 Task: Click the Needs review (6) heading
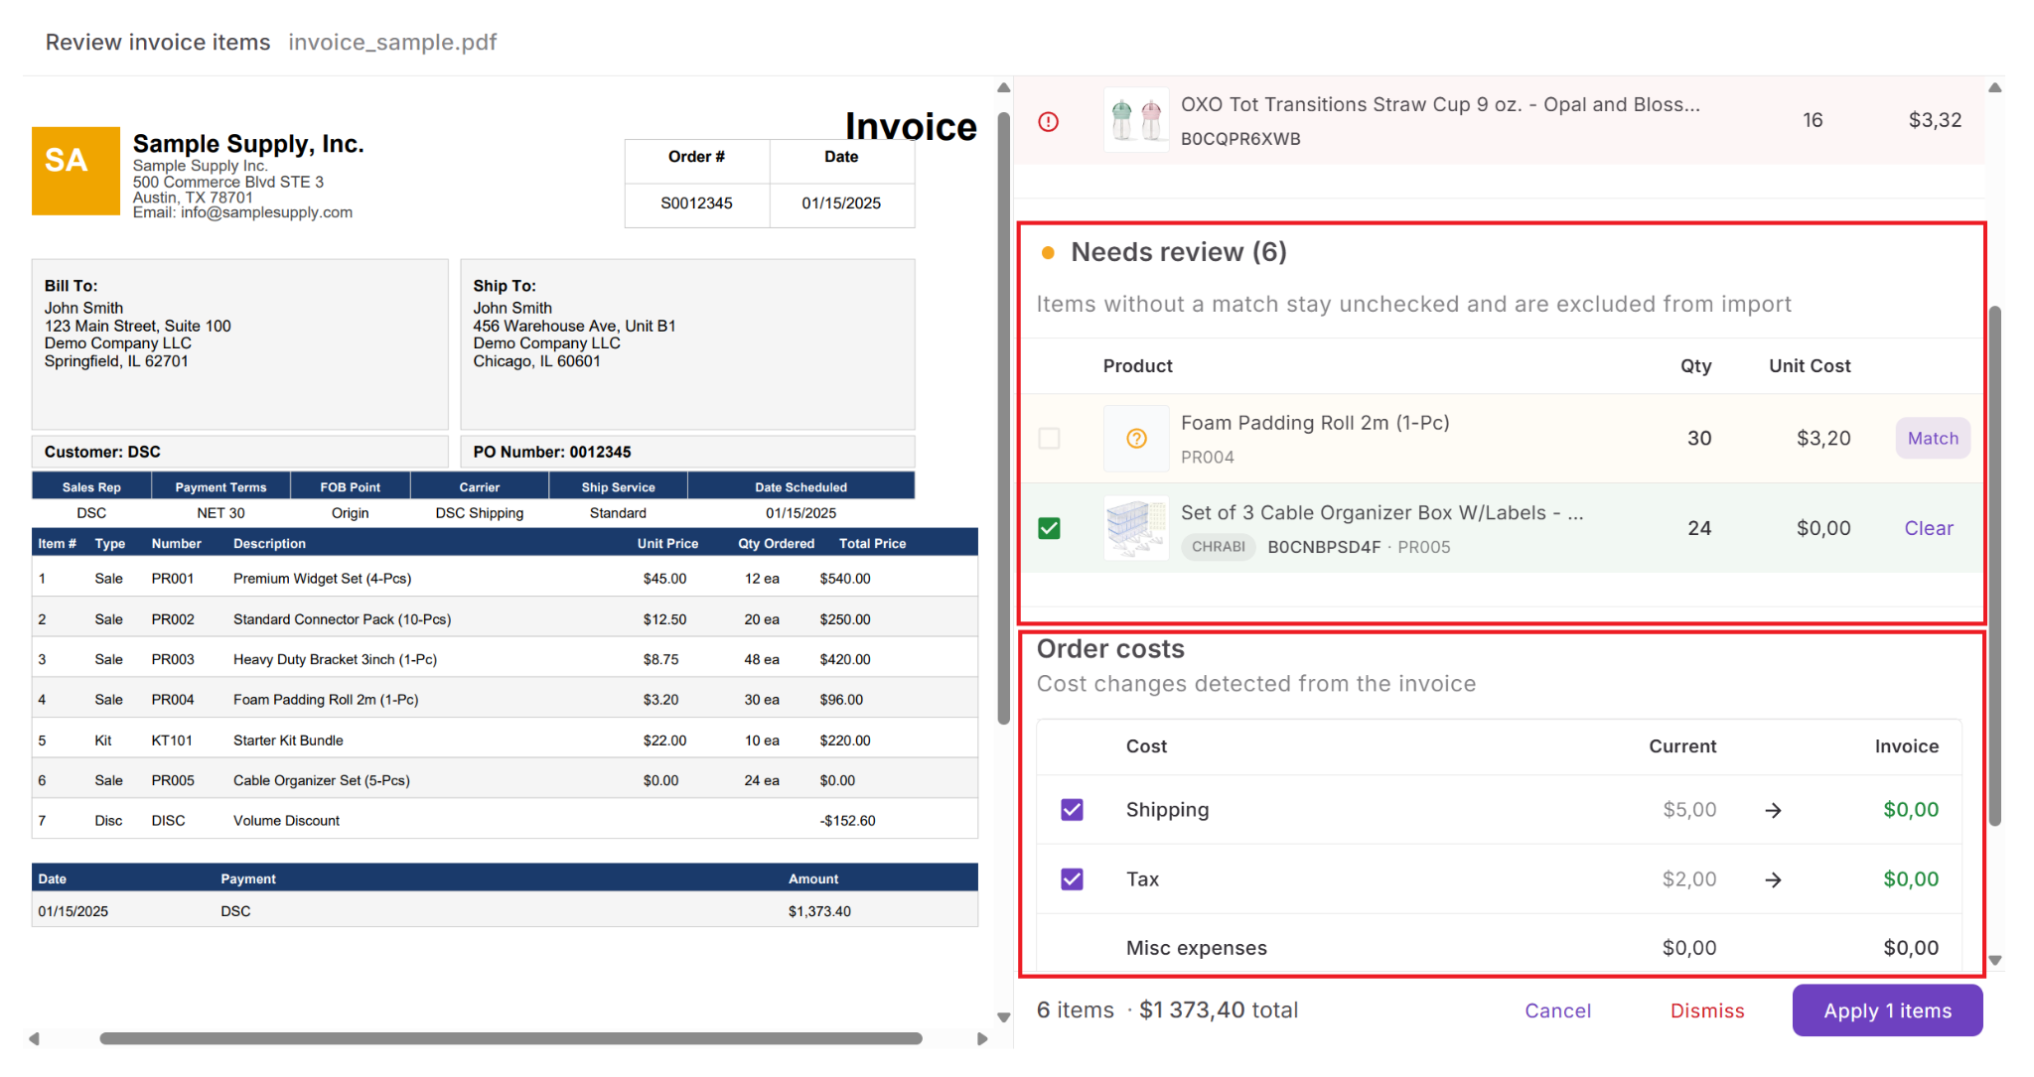[x=1178, y=252]
